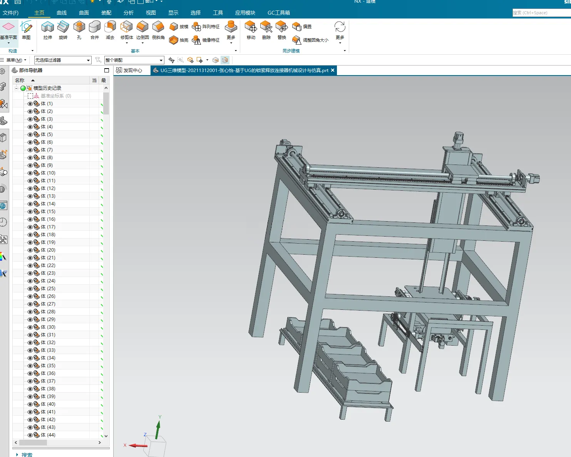Select the 删除 (Delete Face) tool
Viewport: 571px width, 457px height.
coord(266,30)
